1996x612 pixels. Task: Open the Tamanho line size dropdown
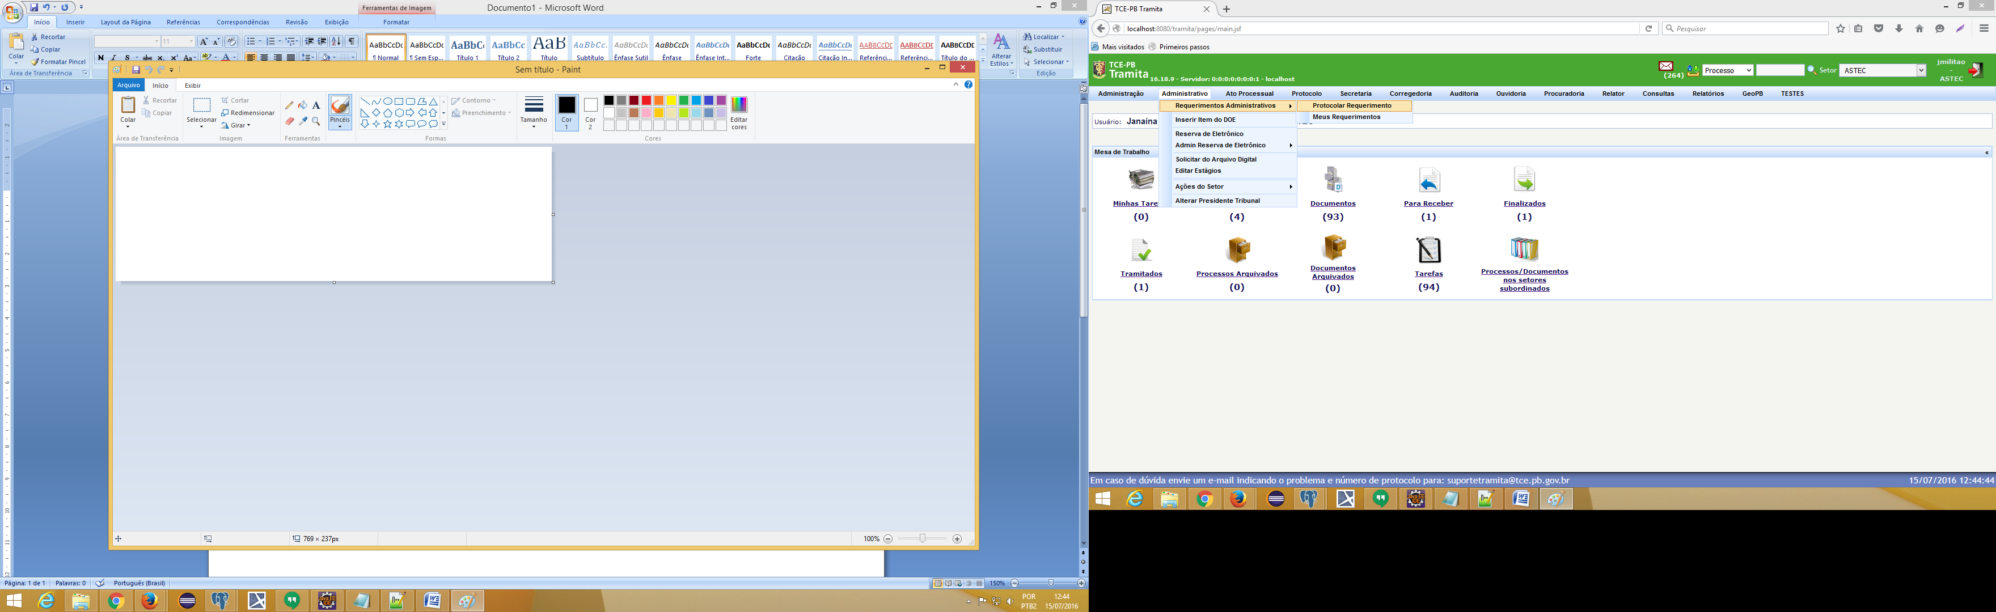click(x=534, y=112)
